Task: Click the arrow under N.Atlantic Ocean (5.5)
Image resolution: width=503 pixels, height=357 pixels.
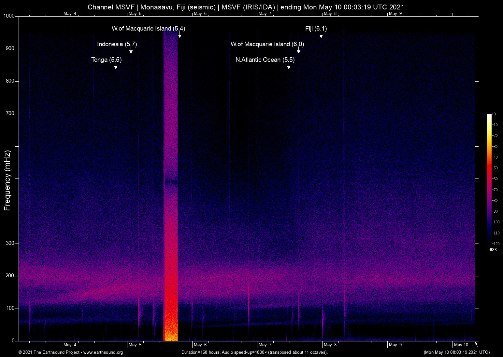Action: pyautogui.click(x=289, y=66)
